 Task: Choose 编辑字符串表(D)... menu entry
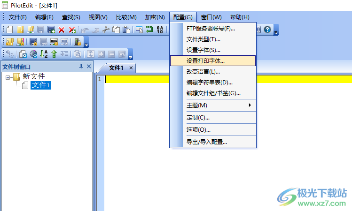[x=213, y=82]
